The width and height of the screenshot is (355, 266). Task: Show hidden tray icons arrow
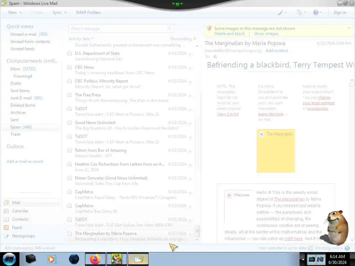303,259
